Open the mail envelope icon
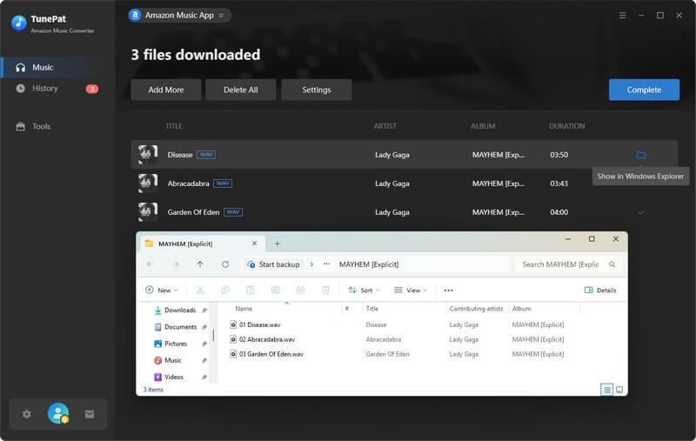The width and height of the screenshot is (696, 441). pyautogui.click(x=89, y=414)
